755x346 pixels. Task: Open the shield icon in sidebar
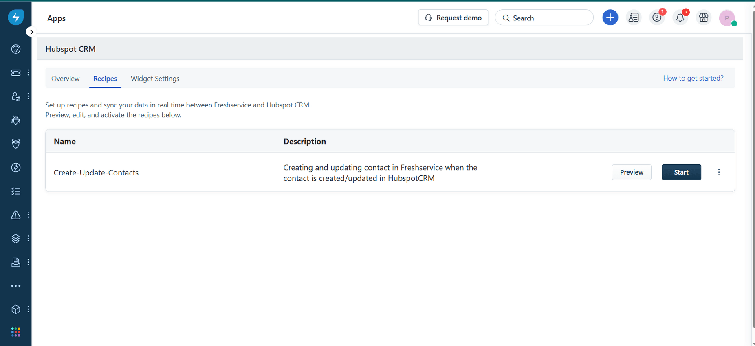[16, 144]
